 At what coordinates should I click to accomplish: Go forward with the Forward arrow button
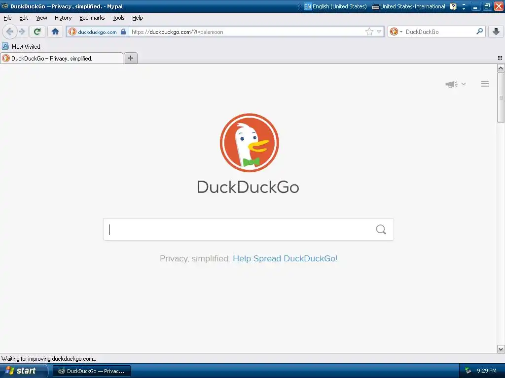pos(22,31)
